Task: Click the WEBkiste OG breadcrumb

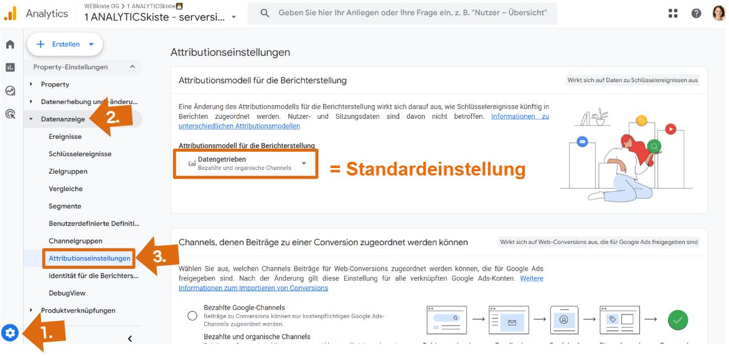Action: (101, 6)
